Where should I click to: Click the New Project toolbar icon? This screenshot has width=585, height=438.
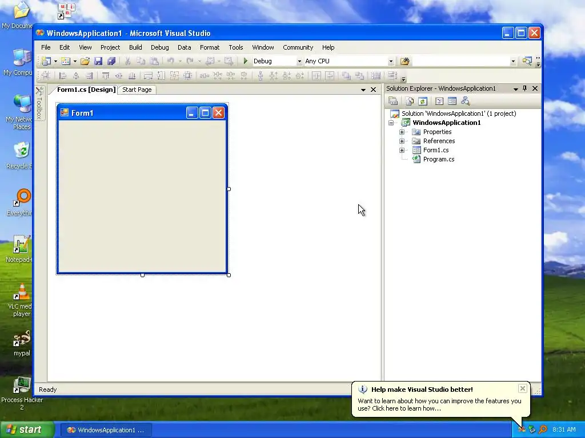[x=46, y=61]
